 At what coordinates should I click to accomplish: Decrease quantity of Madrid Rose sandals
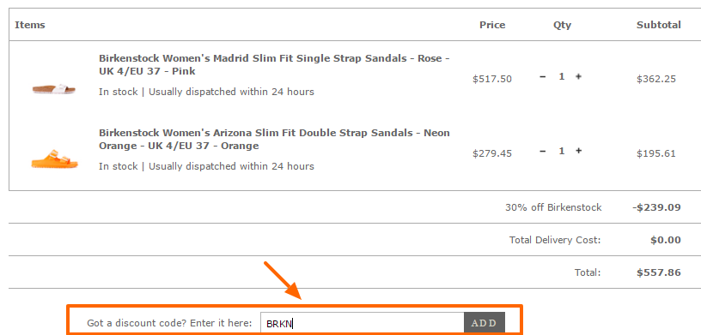[542, 77]
